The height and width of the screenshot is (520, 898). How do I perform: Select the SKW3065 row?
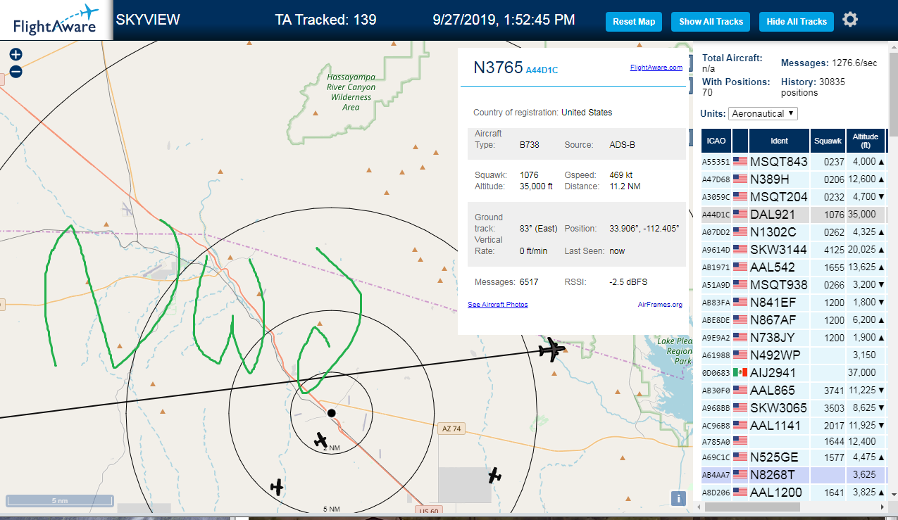[793, 408]
